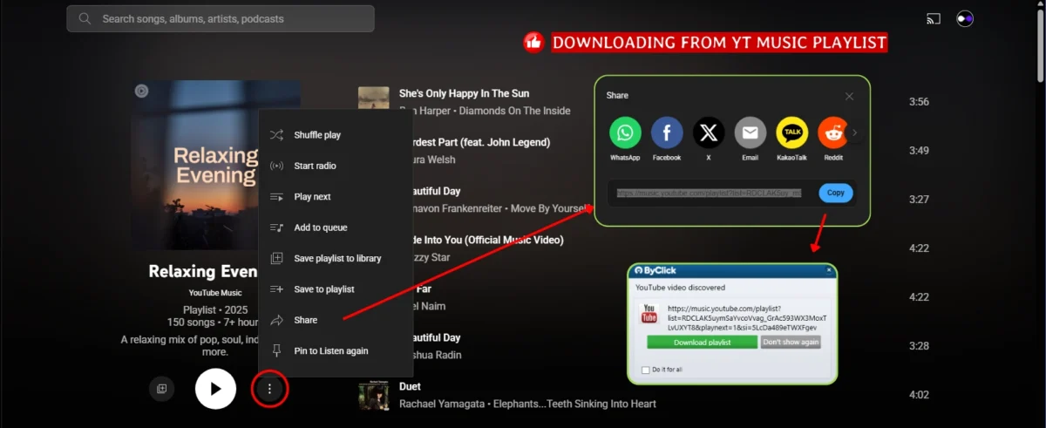Choose Save to playlist entry
This screenshot has width=1046, height=428.
[336, 289]
